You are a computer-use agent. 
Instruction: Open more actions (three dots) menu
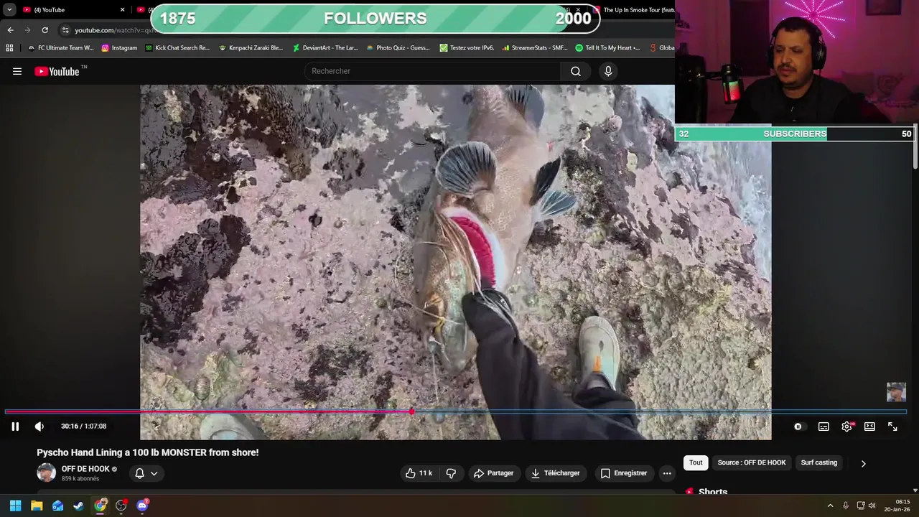(667, 473)
